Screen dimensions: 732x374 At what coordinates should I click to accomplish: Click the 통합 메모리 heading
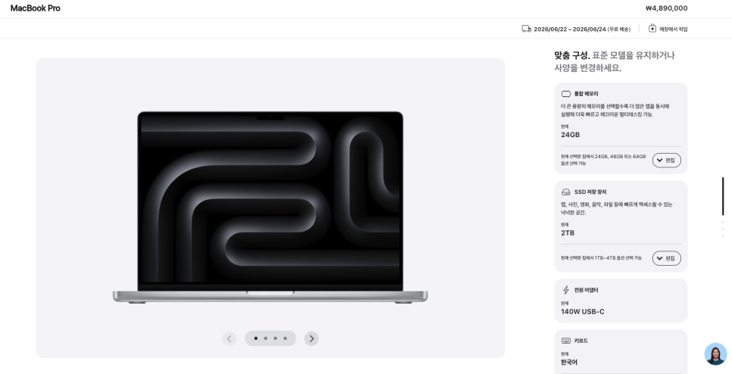[x=586, y=94]
